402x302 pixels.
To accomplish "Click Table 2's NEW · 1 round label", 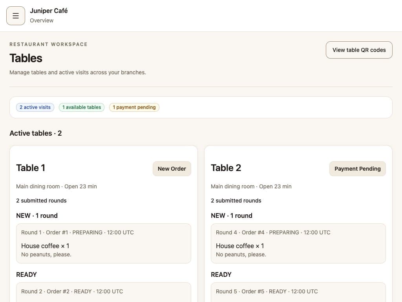I will coord(232,215).
